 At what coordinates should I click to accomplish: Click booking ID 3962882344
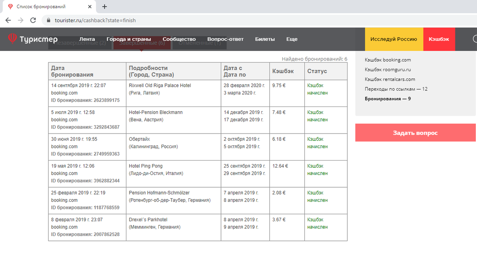pyautogui.click(x=85, y=181)
